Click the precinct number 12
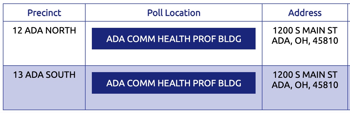This screenshot has height=113, width=350. coord(17,30)
